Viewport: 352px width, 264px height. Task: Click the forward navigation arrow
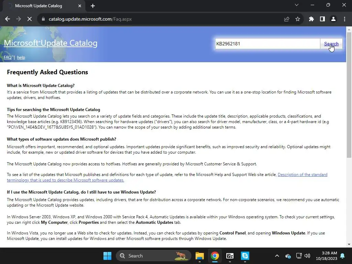pyautogui.click(x=19, y=19)
